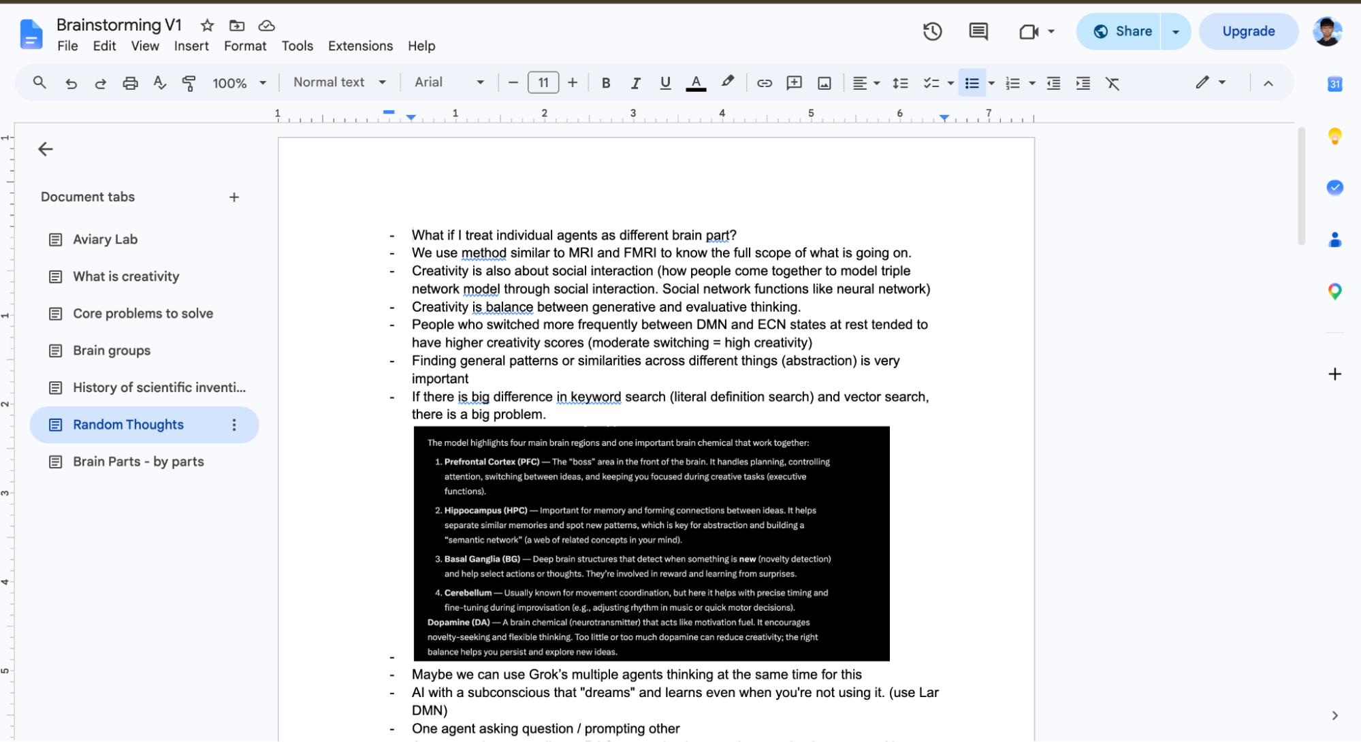Viewport: 1361px width, 742px height.
Task: Open the comments panel icon
Action: pos(978,31)
